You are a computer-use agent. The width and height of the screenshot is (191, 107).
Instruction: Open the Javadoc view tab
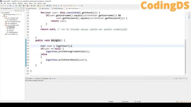click(x=37, y=78)
